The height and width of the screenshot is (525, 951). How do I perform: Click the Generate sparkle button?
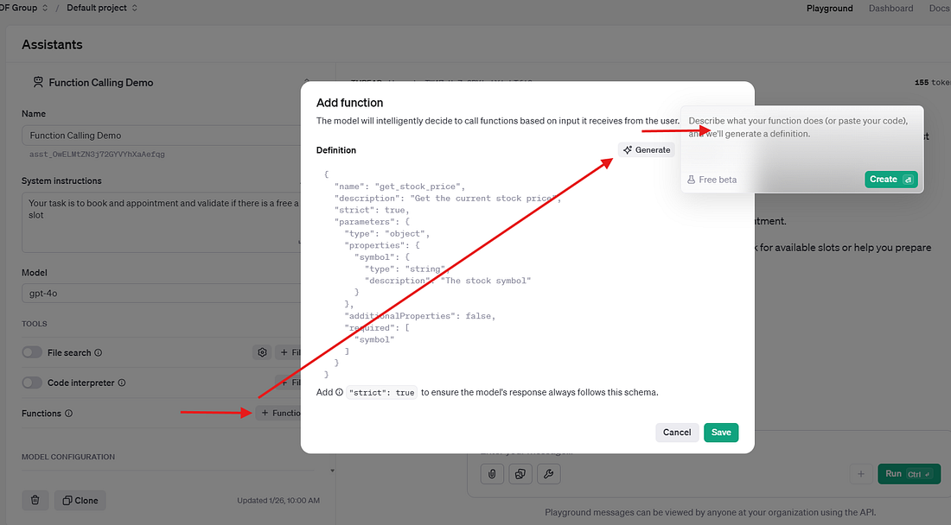pyautogui.click(x=647, y=150)
